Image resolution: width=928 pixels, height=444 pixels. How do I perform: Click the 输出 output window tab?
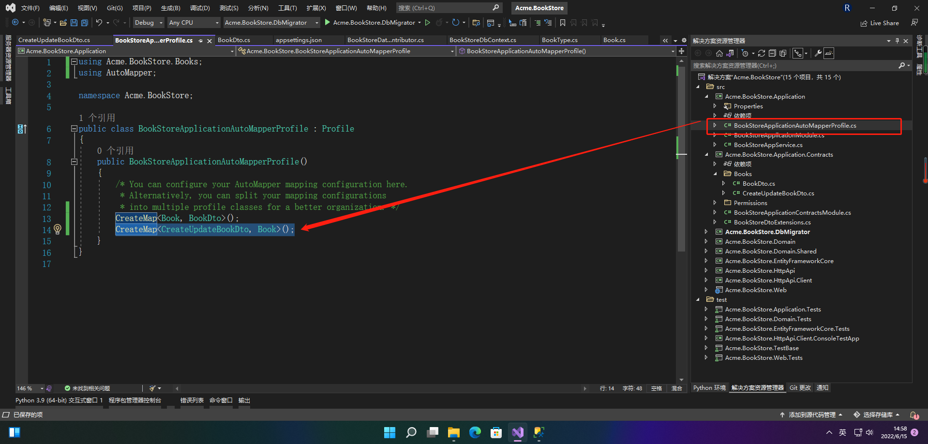pos(244,400)
